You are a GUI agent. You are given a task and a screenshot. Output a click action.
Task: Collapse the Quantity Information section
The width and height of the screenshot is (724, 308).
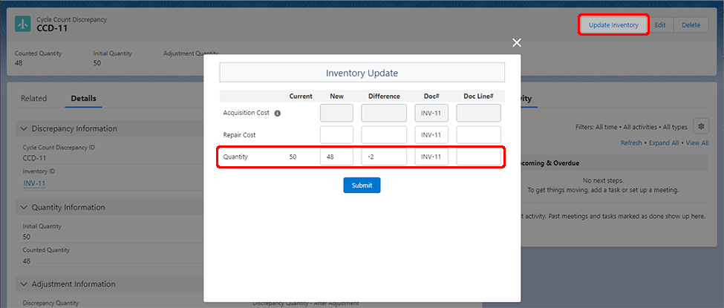click(25, 207)
